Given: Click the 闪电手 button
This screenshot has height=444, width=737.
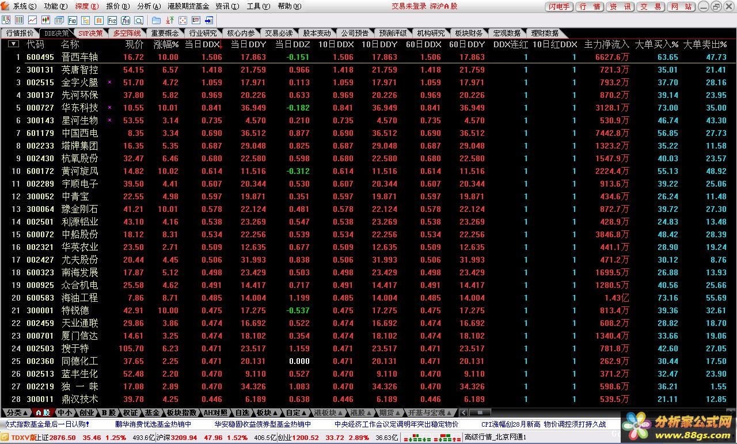Looking at the screenshot, I should (559, 6).
